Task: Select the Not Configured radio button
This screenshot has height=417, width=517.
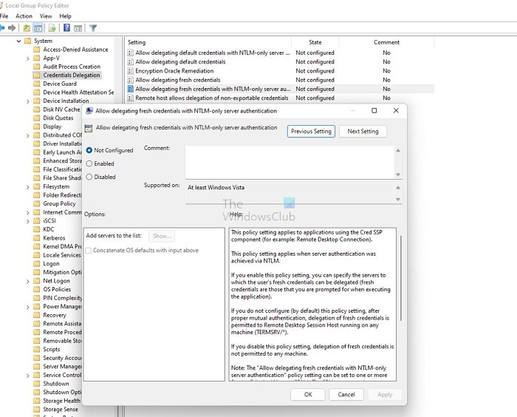Action: [x=89, y=150]
